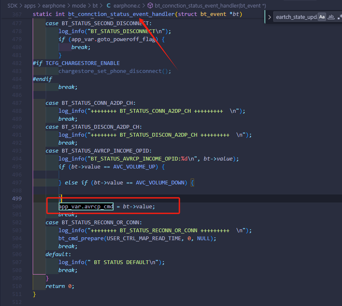Open the bt_connction_status_event_handler breadcrumb symbol

[210, 6]
